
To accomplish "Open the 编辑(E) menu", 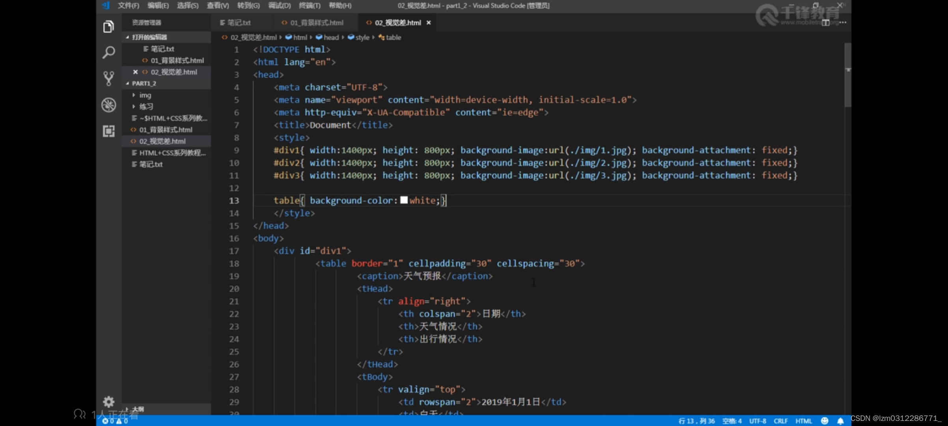I will 158,6.
